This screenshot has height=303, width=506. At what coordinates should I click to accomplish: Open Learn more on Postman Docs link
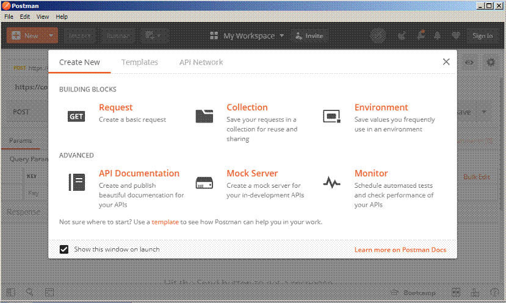(x=400, y=249)
